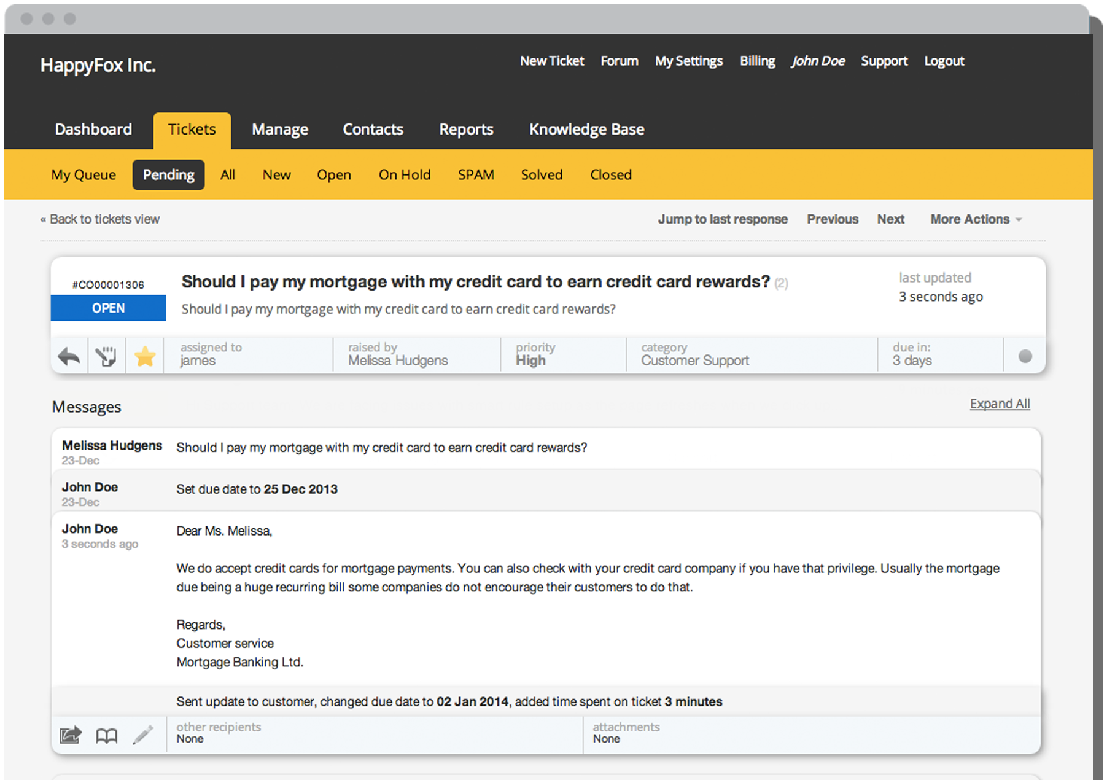Click the blue OPEN status badge

click(108, 308)
